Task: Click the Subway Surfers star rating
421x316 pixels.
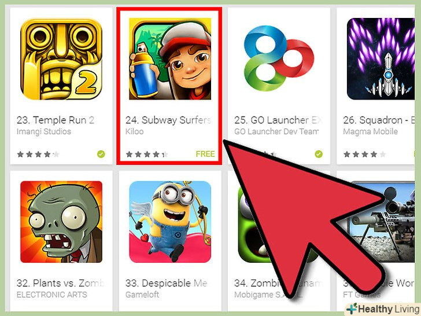Action: pos(147,154)
